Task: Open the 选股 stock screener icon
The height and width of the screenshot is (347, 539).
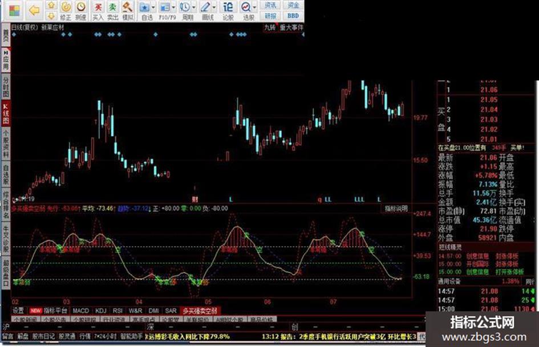Action: (246, 11)
